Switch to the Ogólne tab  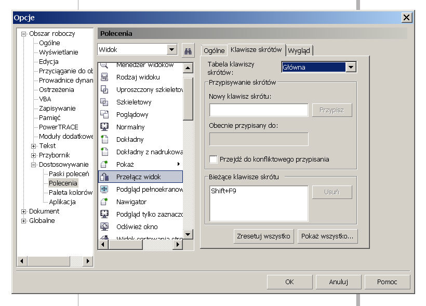[x=214, y=51]
